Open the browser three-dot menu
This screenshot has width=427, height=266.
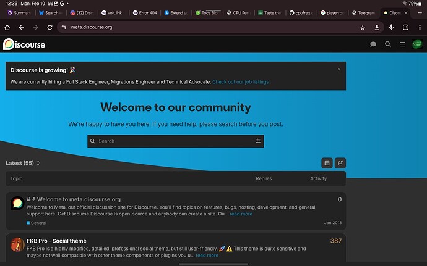tap(420, 27)
